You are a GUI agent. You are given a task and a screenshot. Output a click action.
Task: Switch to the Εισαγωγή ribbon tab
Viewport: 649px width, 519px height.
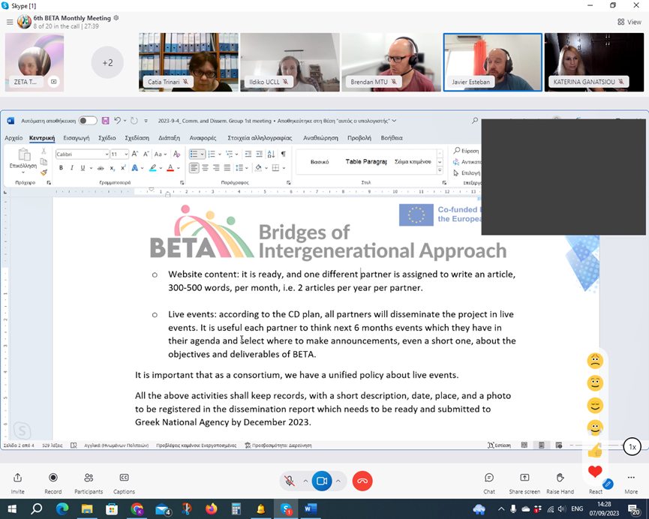pyautogui.click(x=76, y=138)
